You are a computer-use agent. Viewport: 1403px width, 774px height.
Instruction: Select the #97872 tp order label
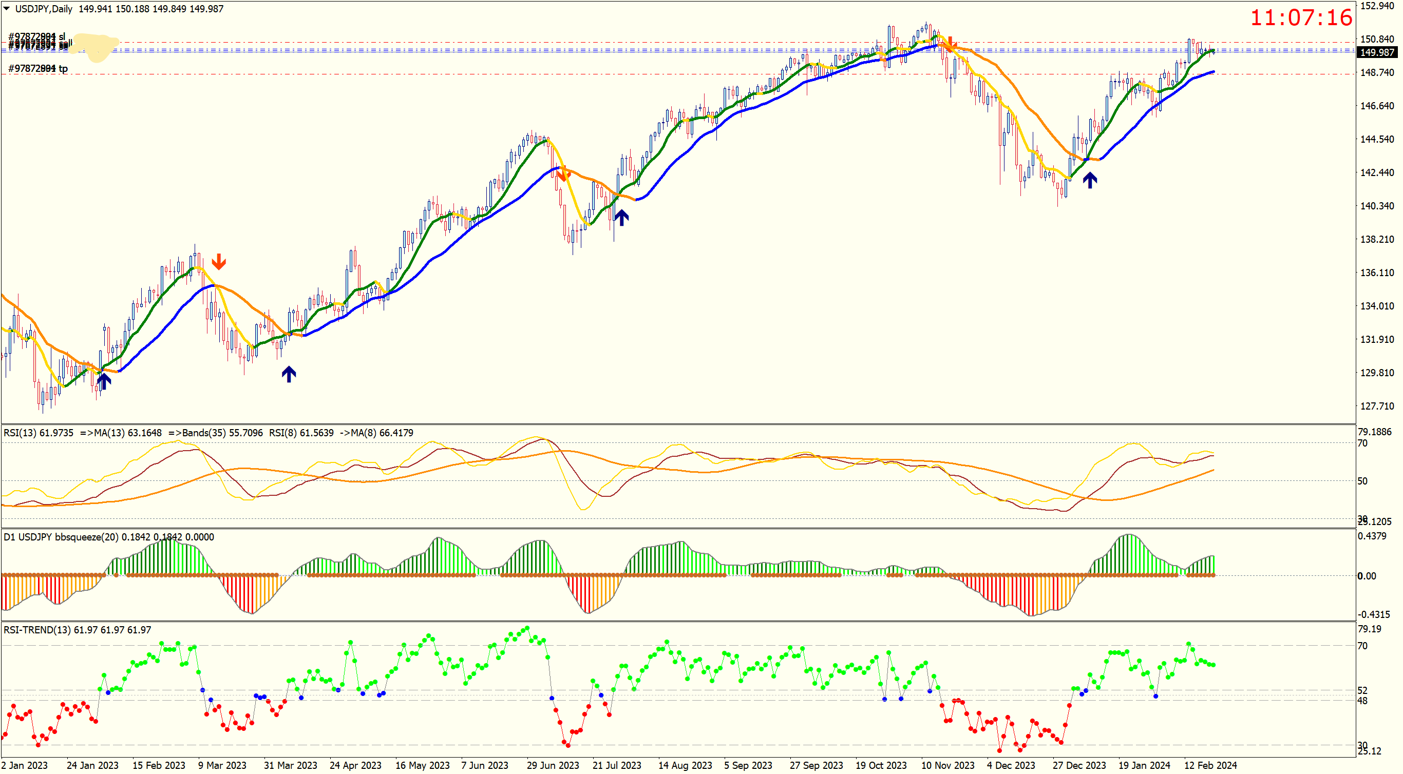click(x=37, y=69)
